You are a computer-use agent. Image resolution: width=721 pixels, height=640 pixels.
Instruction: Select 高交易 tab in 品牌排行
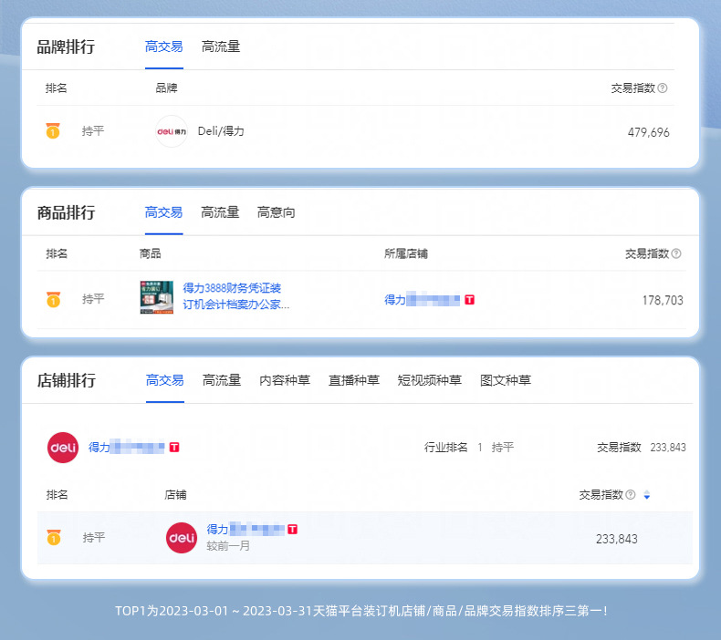[164, 46]
